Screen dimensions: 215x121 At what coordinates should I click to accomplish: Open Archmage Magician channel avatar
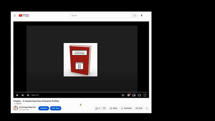tap(16, 108)
